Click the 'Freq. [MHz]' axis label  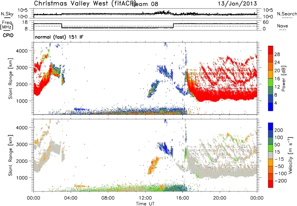click(x=7, y=25)
